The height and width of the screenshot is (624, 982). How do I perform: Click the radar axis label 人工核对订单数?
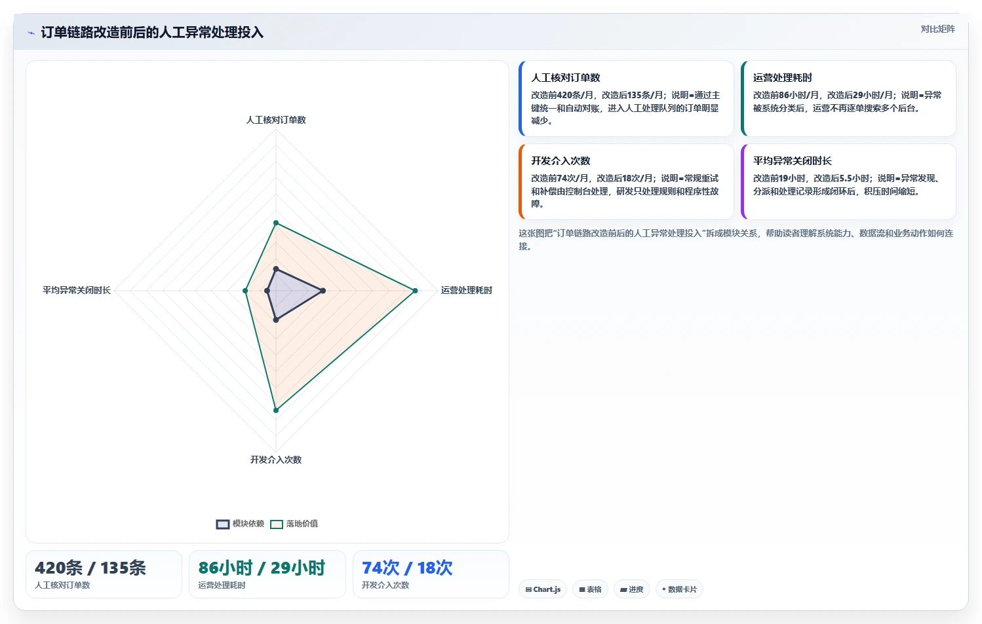click(276, 120)
